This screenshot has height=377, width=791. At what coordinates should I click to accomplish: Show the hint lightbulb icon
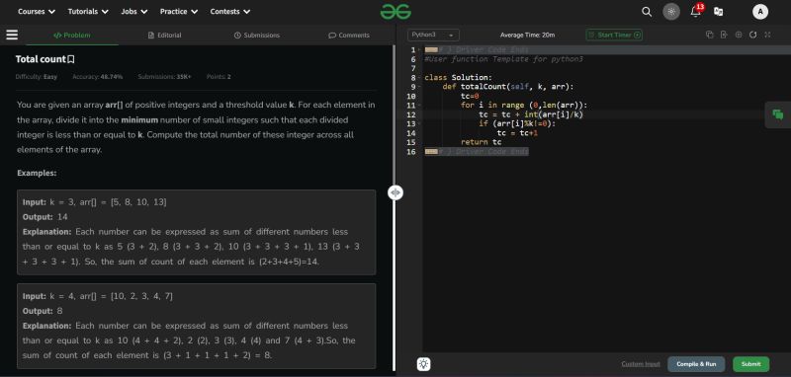click(424, 364)
